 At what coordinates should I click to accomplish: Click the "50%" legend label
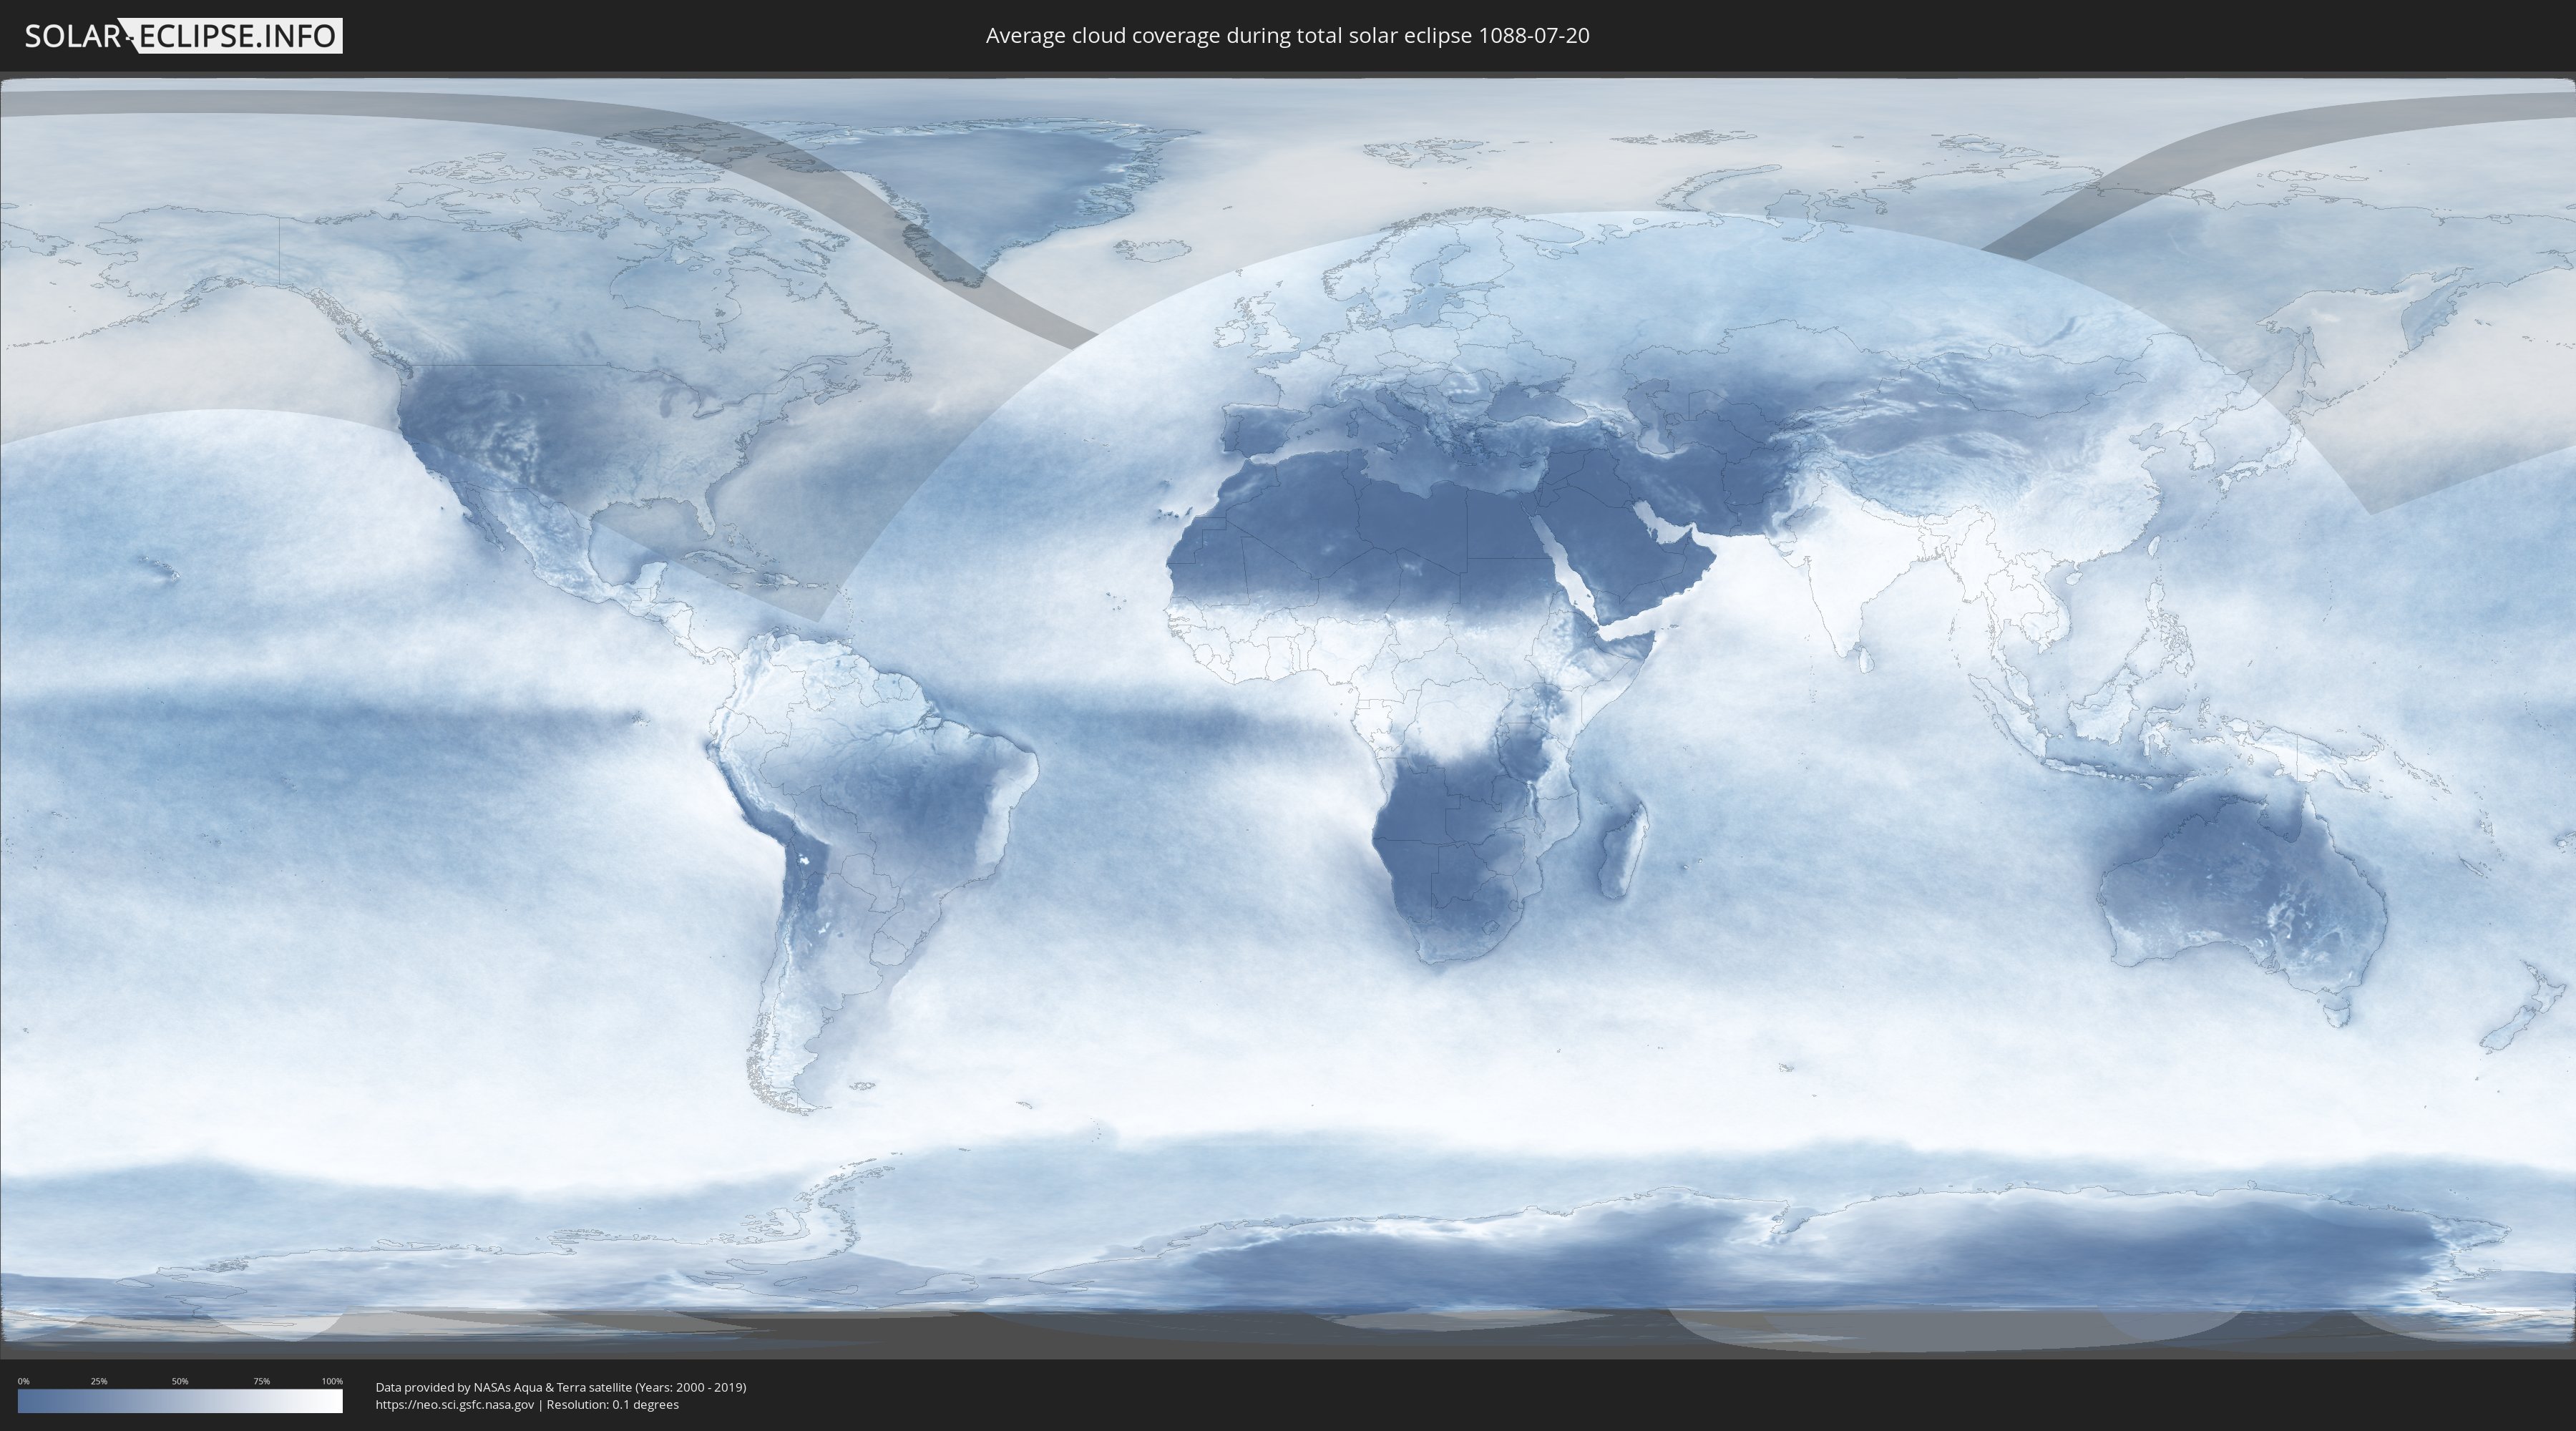coord(180,1381)
